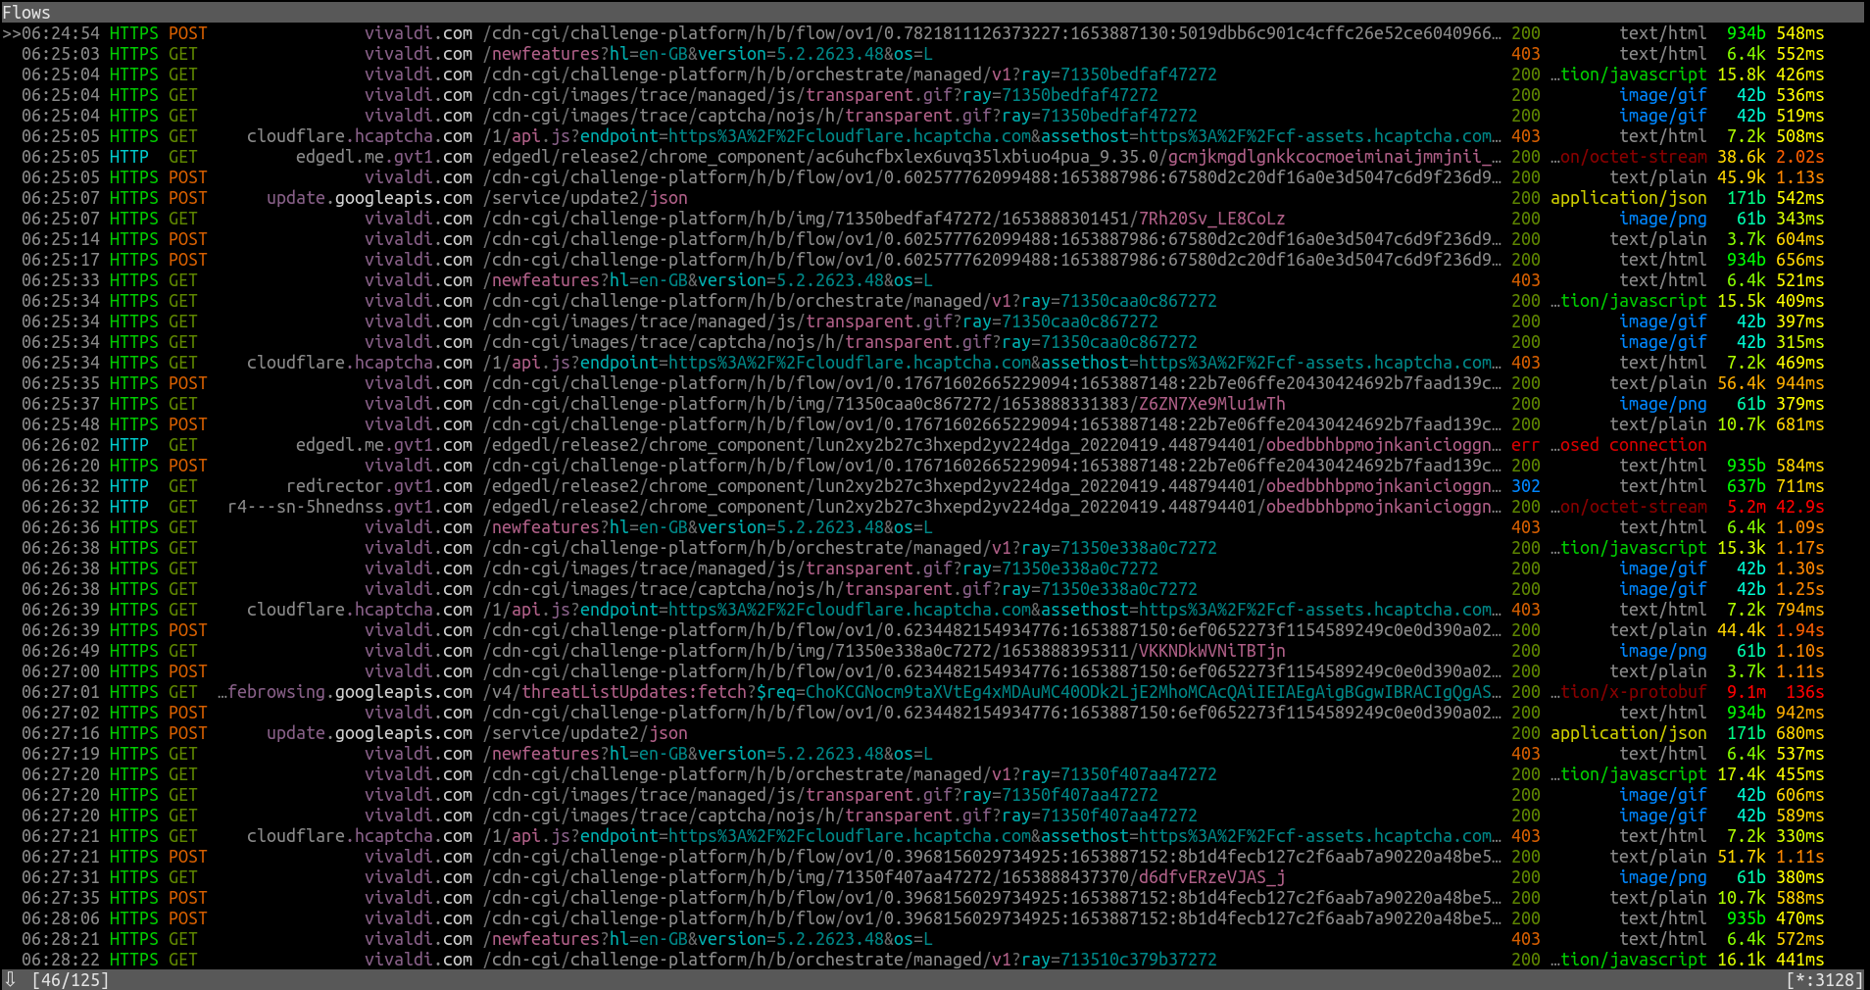Click the [*:3128] listening port indicator

pos(1823,979)
